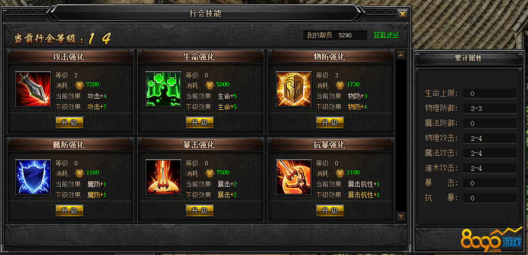Open the 获取途径 link
528x255 pixels.
pyautogui.click(x=386, y=35)
